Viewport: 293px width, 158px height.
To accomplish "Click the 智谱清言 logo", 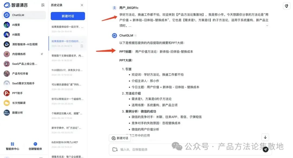I will tap(16, 5).
